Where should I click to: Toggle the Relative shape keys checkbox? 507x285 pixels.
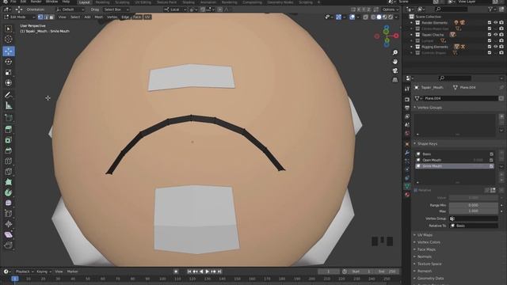pos(415,190)
